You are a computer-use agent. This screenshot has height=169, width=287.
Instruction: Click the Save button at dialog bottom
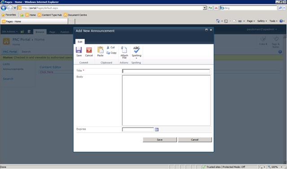coord(160,139)
